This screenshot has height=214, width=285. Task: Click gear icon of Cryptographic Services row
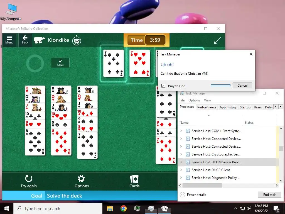tap(188, 154)
